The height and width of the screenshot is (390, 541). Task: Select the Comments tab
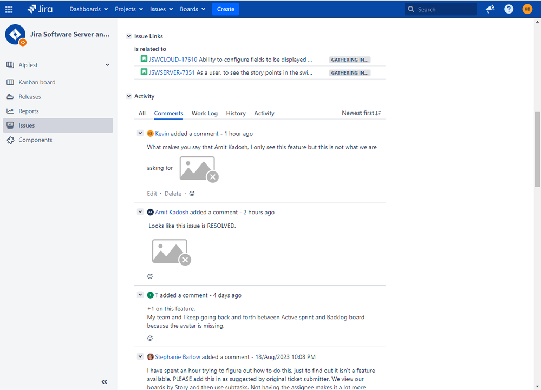(169, 114)
